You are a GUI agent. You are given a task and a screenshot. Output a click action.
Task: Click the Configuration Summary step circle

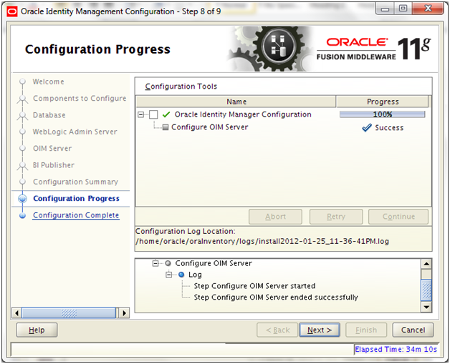[22, 182]
